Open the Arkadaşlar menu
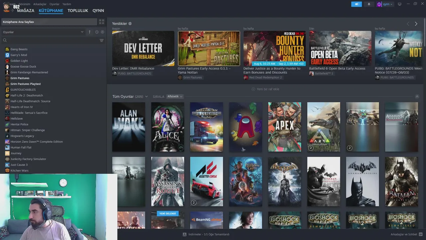The image size is (426, 240). (40, 4)
